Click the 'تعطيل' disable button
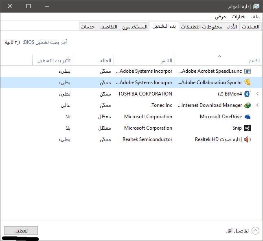 click(21, 231)
